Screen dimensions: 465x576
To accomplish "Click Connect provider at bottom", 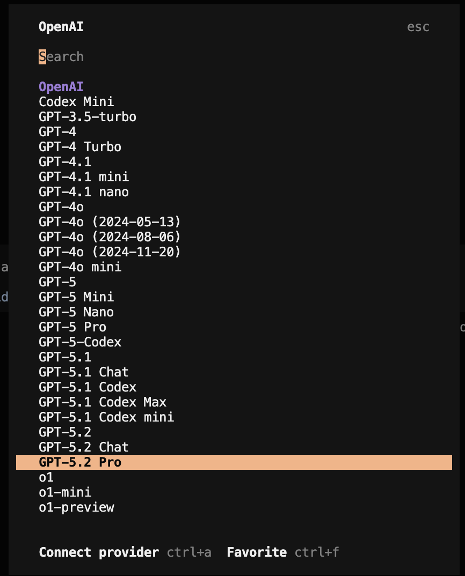I will point(99,552).
